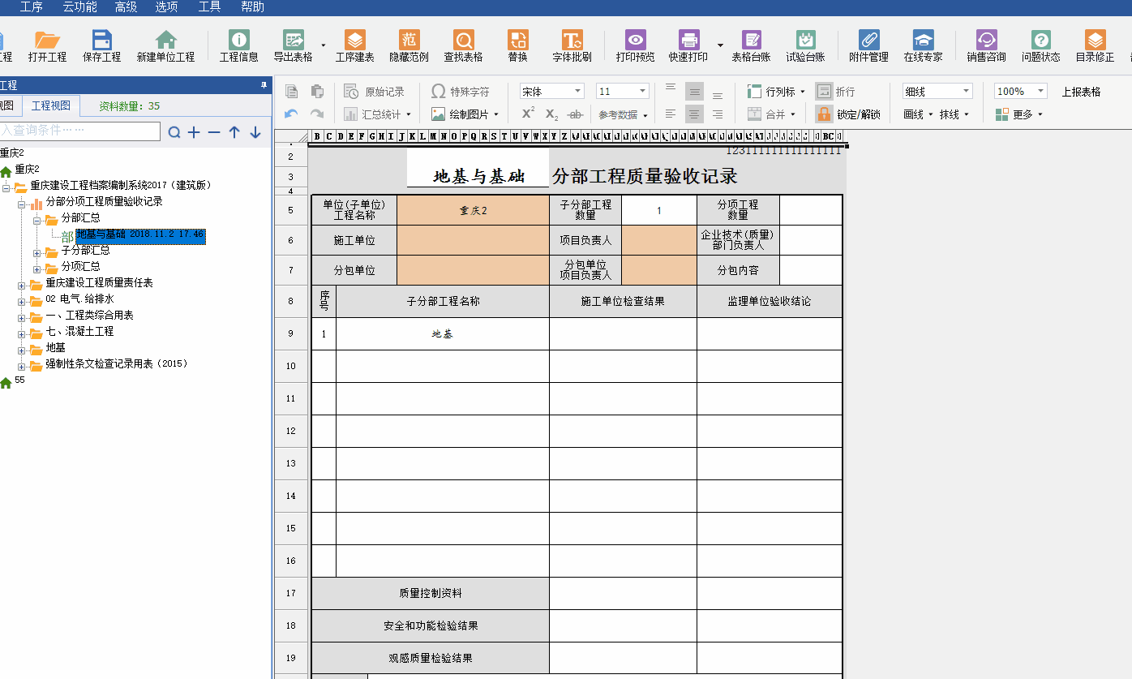This screenshot has height=679, width=1132.
Task: Click the 上报表格 button
Action: pyautogui.click(x=1081, y=92)
